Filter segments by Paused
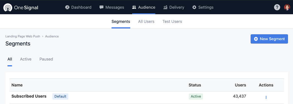The height and width of the screenshot is (104, 293). pos(46,59)
